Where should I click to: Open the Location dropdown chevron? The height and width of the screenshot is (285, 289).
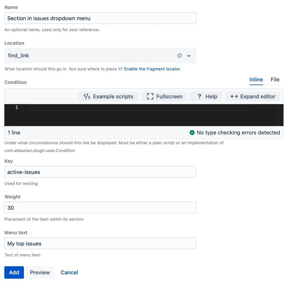[189, 56]
